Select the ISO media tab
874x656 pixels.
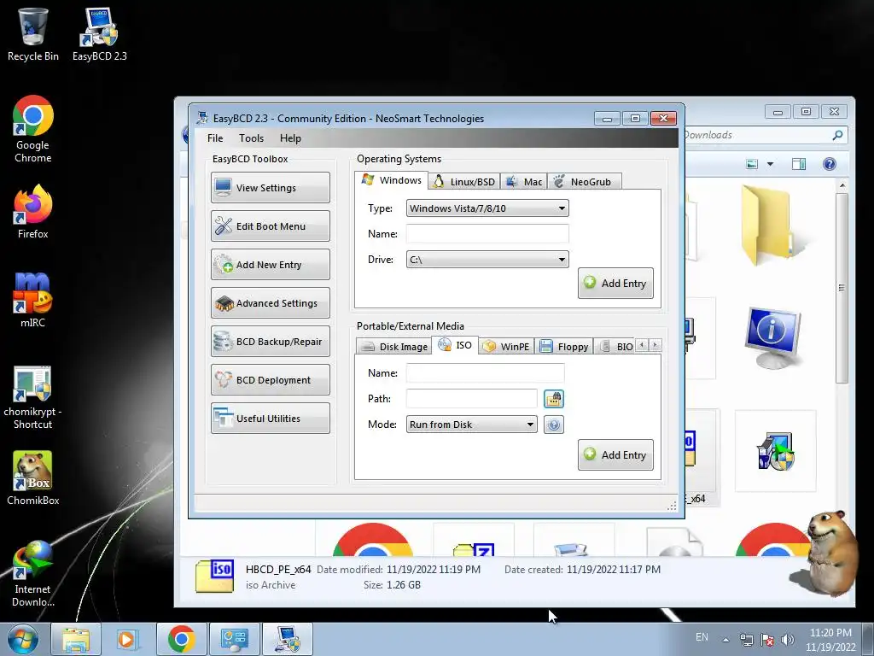(456, 345)
